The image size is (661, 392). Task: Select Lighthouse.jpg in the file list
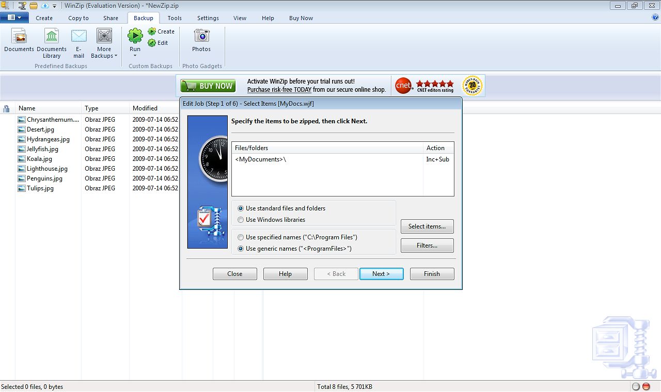pyautogui.click(x=47, y=169)
